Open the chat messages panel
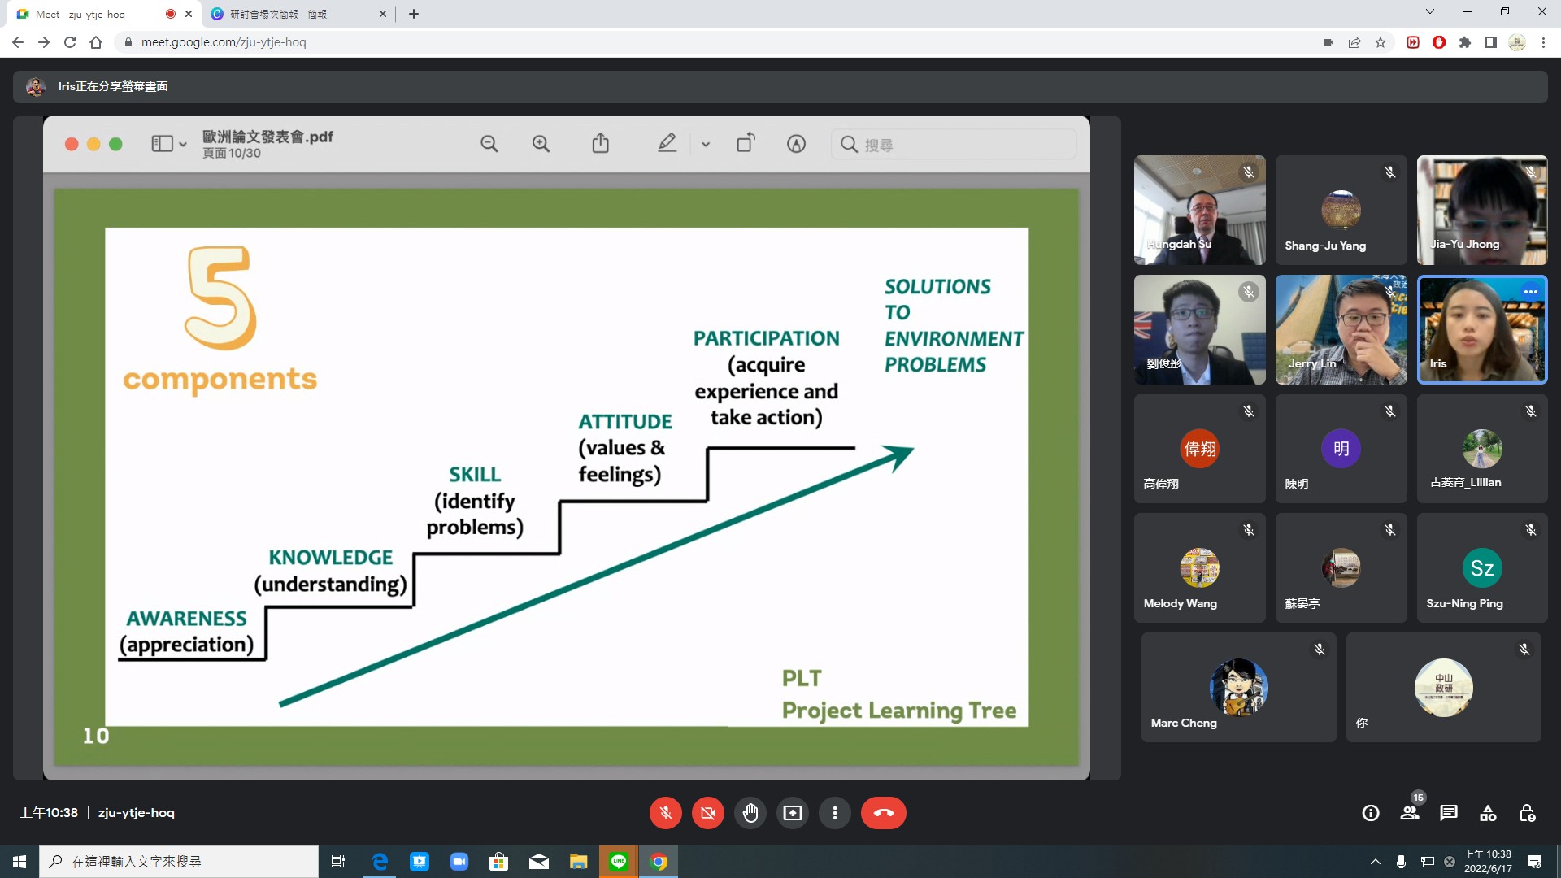1561x878 pixels. click(x=1449, y=813)
